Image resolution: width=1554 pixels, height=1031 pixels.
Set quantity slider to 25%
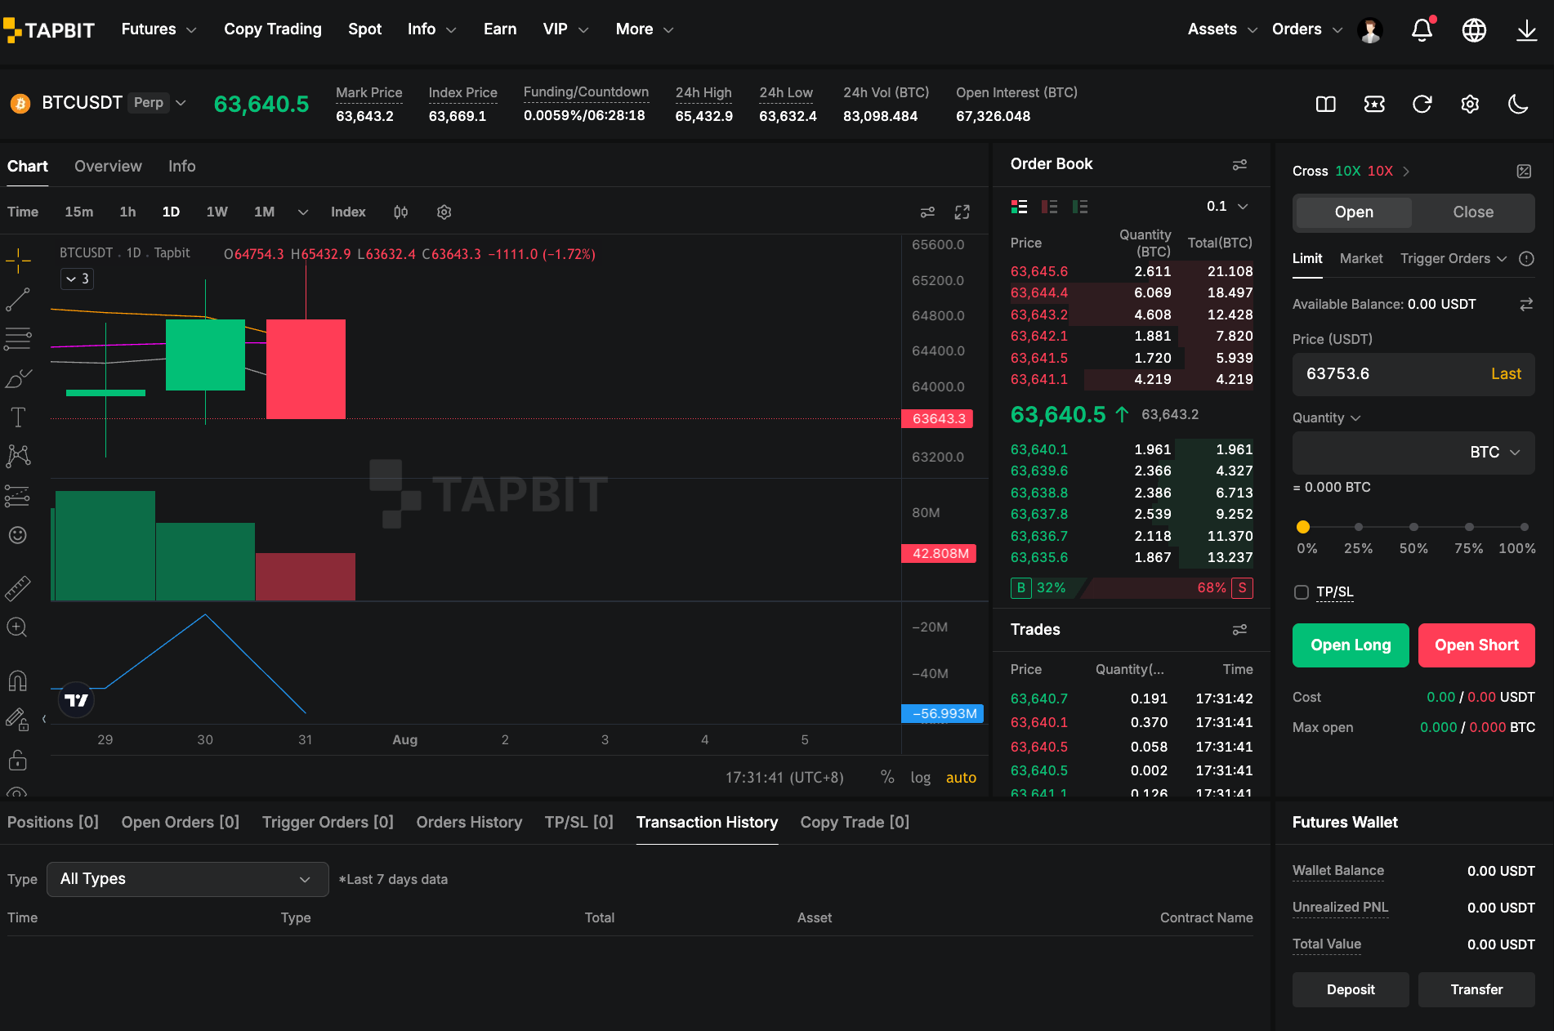[x=1358, y=527]
